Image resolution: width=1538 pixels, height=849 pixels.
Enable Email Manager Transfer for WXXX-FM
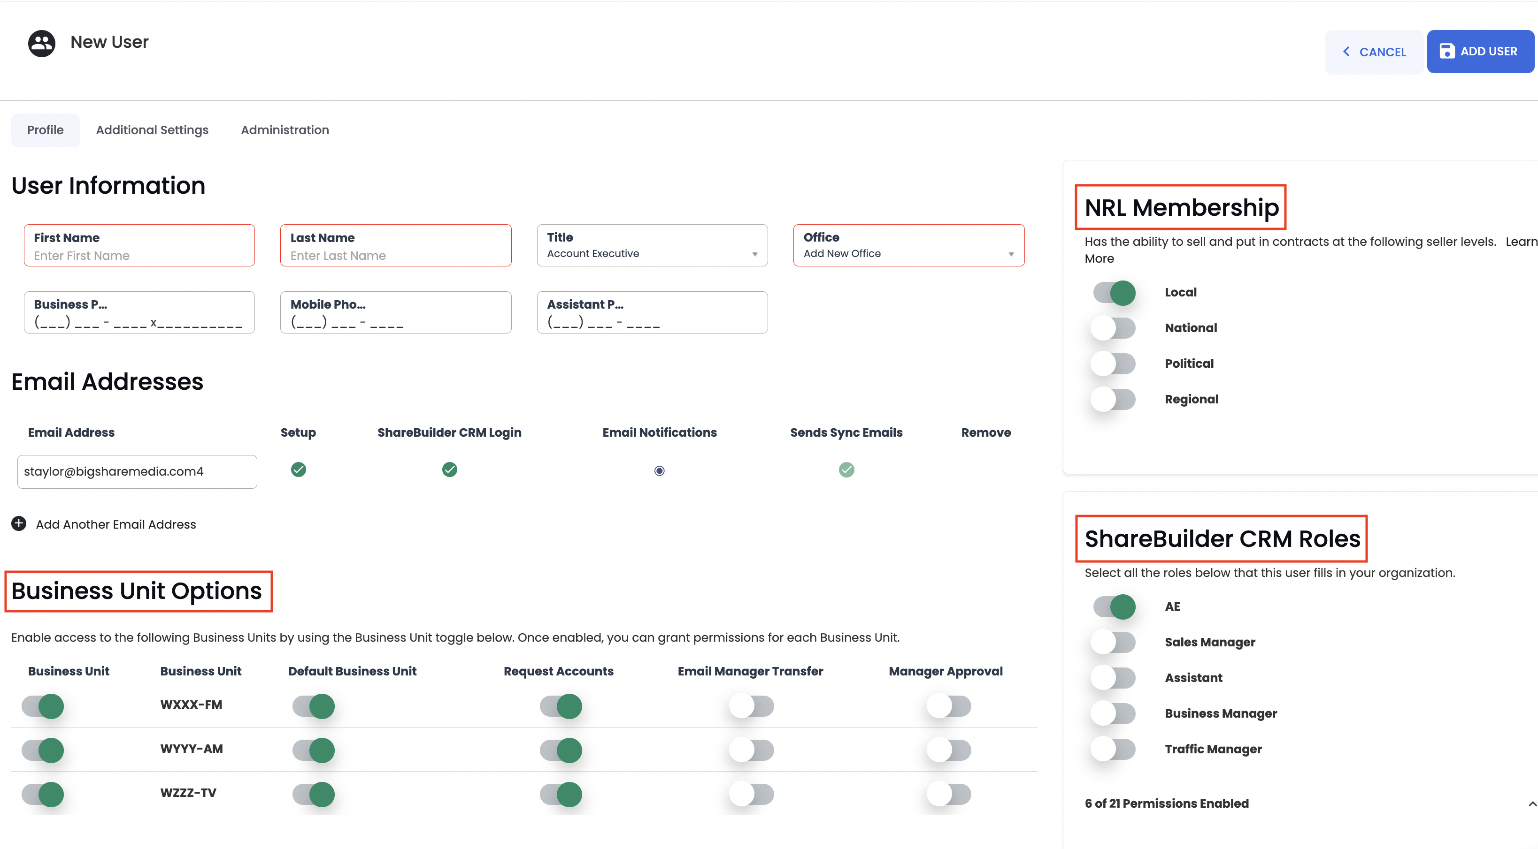pyautogui.click(x=752, y=706)
